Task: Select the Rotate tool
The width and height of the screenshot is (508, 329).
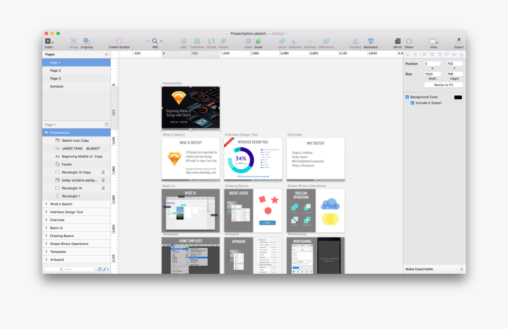Action: pyautogui.click(x=211, y=41)
